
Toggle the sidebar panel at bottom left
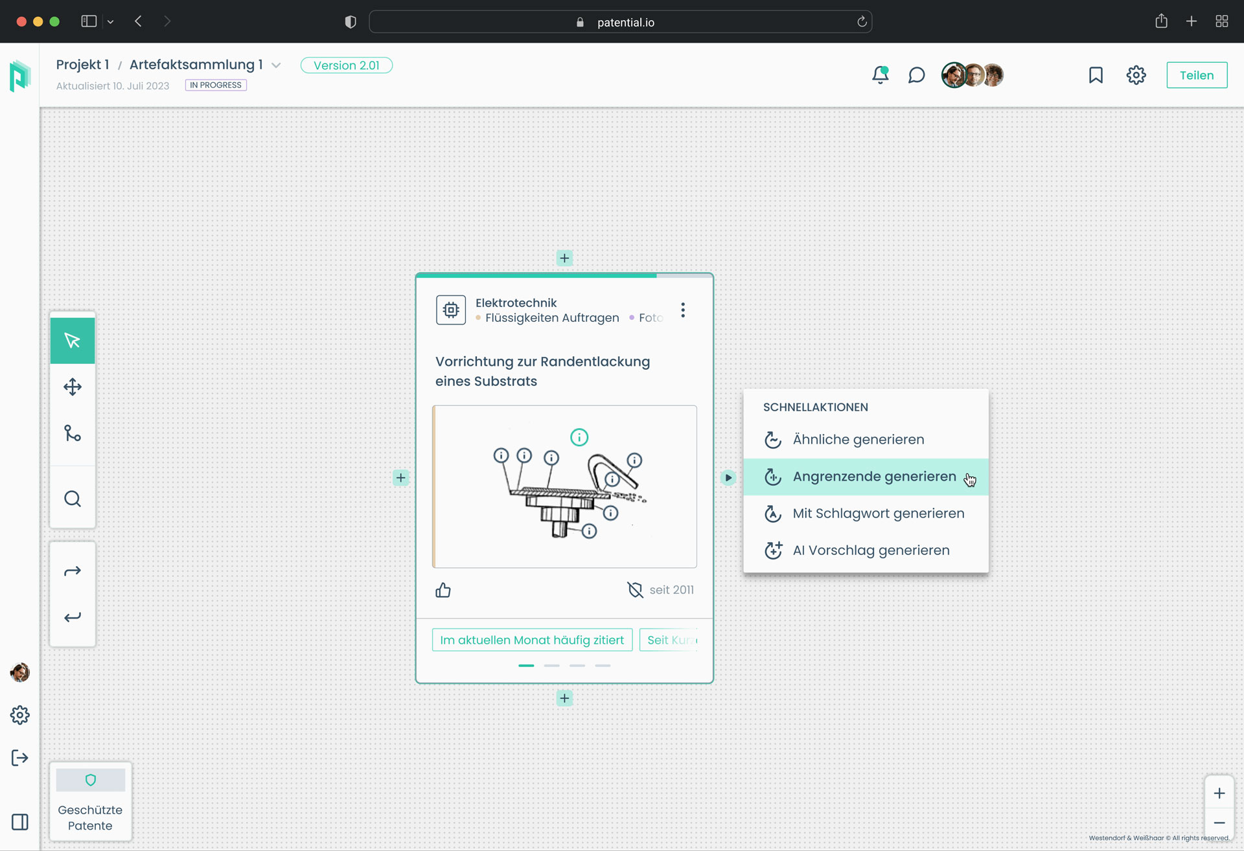[20, 822]
